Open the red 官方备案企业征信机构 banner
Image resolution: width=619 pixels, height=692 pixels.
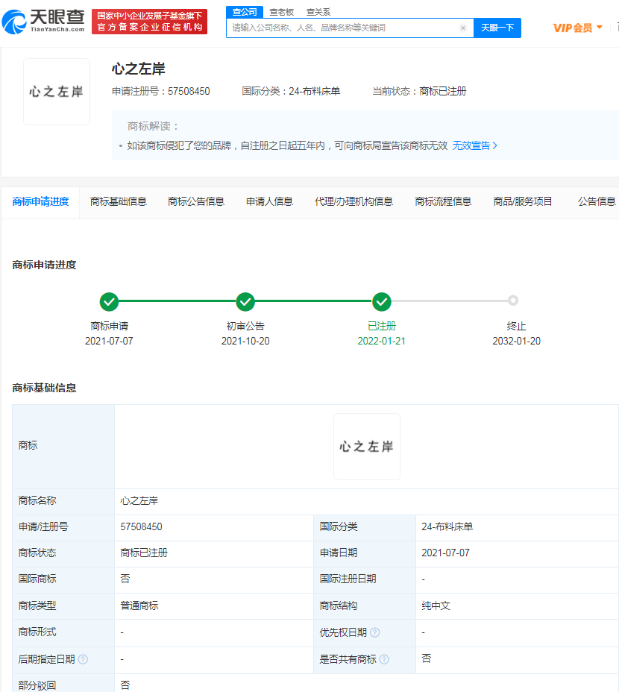coord(150,22)
